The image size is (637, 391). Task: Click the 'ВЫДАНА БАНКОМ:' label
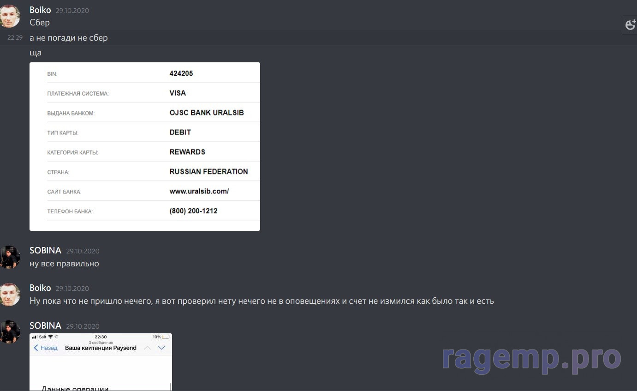click(71, 113)
